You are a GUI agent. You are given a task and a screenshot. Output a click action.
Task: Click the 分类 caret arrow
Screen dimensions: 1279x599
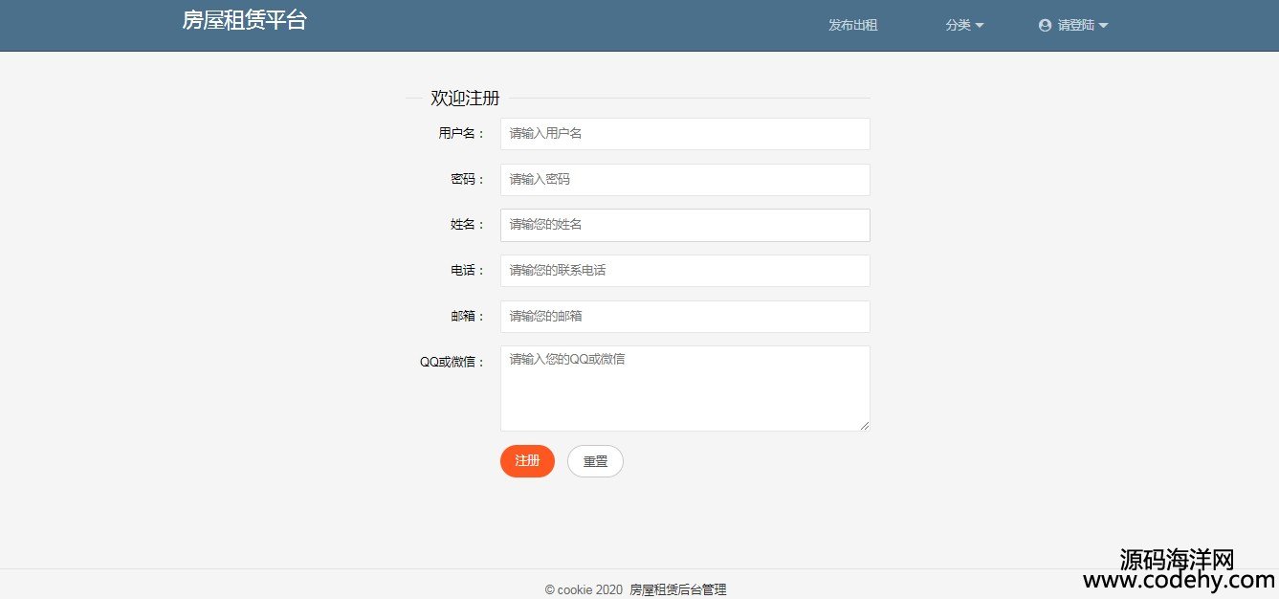(980, 26)
